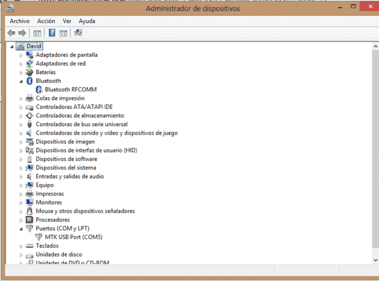Screen dimensions: 379x281
Task: Expand the Equipo node
Action: 21,186
